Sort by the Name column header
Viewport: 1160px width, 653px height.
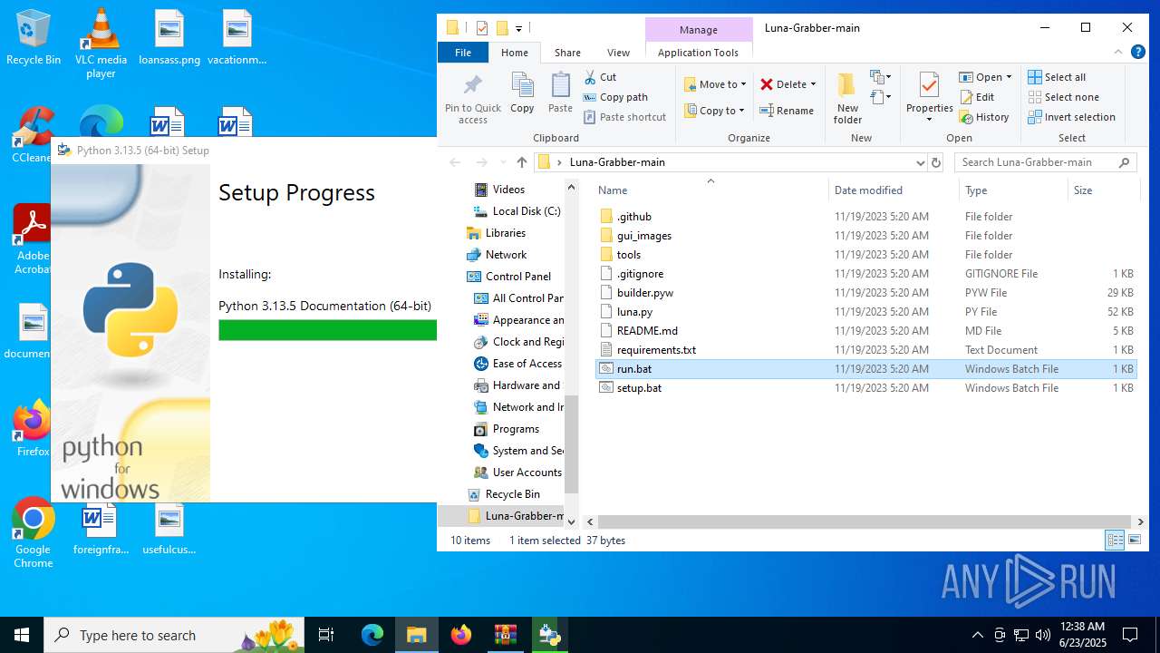pos(710,190)
